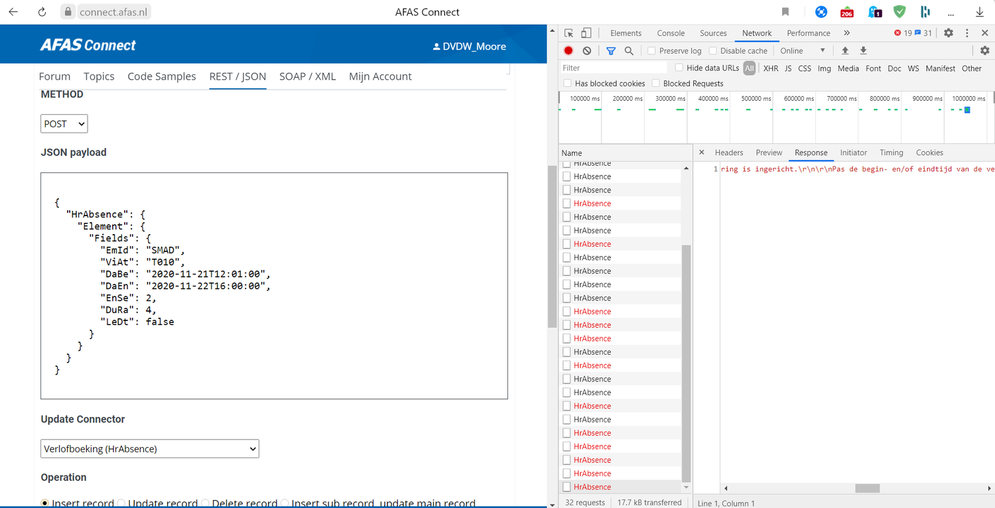The width and height of the screenshot is (995, 508).
Task: Open the Performance DevTools tab
Action: coord(808,33)
